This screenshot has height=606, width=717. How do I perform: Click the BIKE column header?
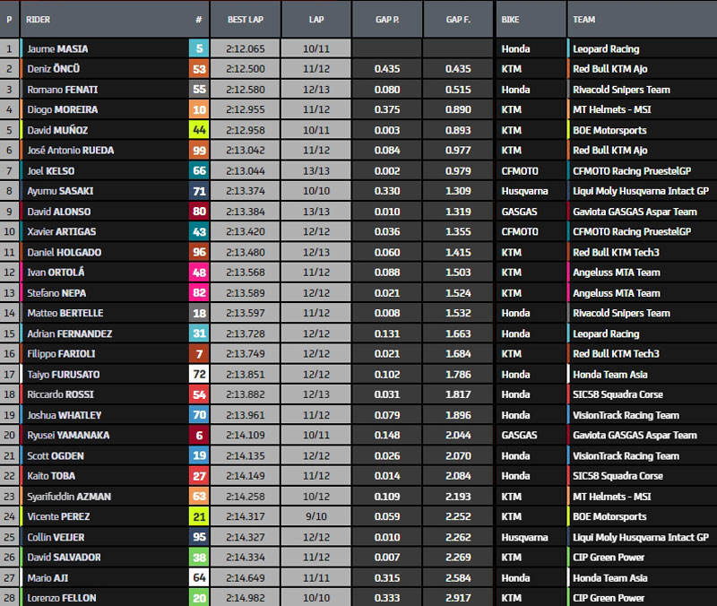(510, 18)
